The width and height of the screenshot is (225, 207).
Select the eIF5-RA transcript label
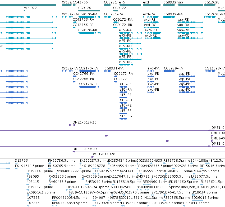point(125,30)
